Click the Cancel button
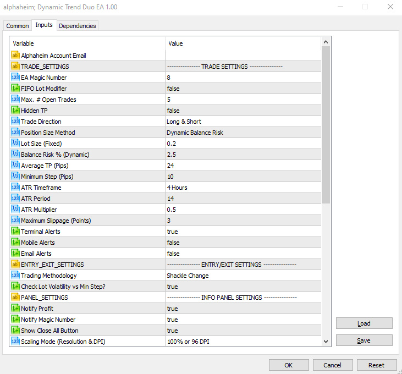This screenshot has width=402, height=374. pyautogui.click(x=333, y=365)
